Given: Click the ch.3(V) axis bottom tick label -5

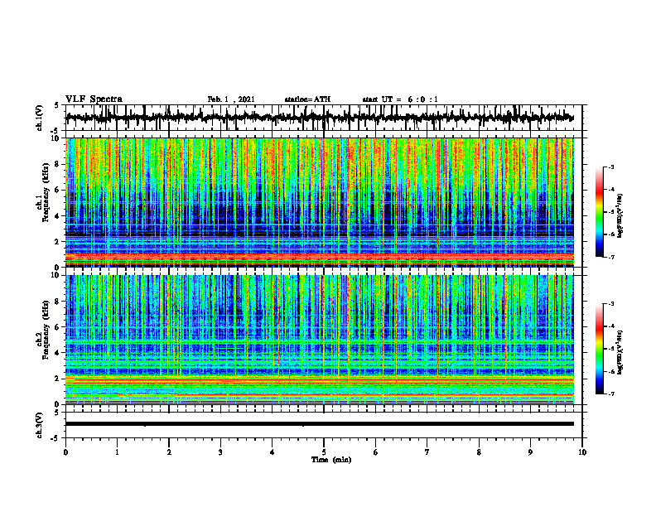Looking at the screenshot, I should coord(55,438).
